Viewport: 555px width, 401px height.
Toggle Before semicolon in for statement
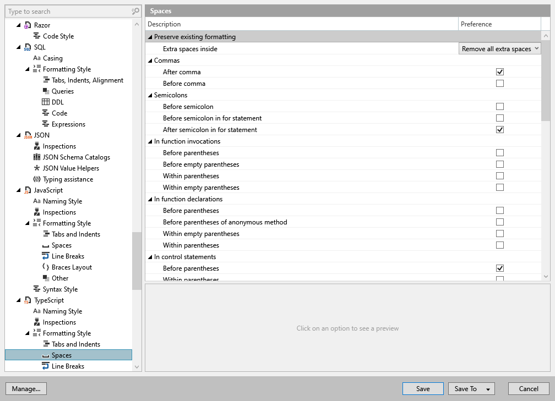click(x=500, y=118)
